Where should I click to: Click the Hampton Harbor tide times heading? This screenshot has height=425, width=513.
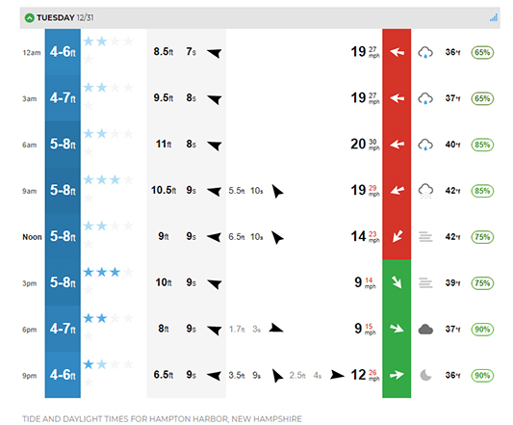pyautogui.click(x=162, y=419)
